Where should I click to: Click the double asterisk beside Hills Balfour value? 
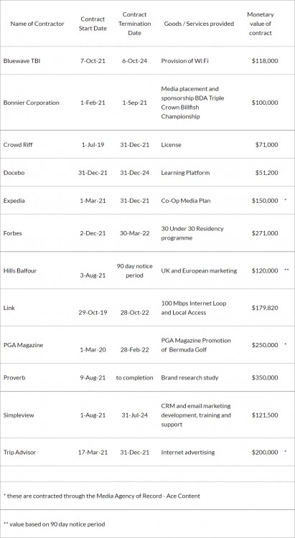[x=286, y=270]
